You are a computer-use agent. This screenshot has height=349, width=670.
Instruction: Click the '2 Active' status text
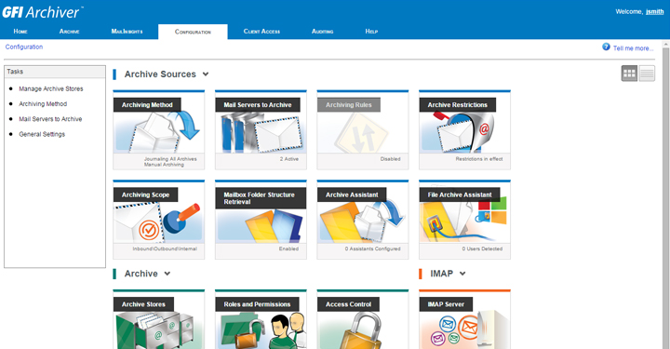[289, 159]
